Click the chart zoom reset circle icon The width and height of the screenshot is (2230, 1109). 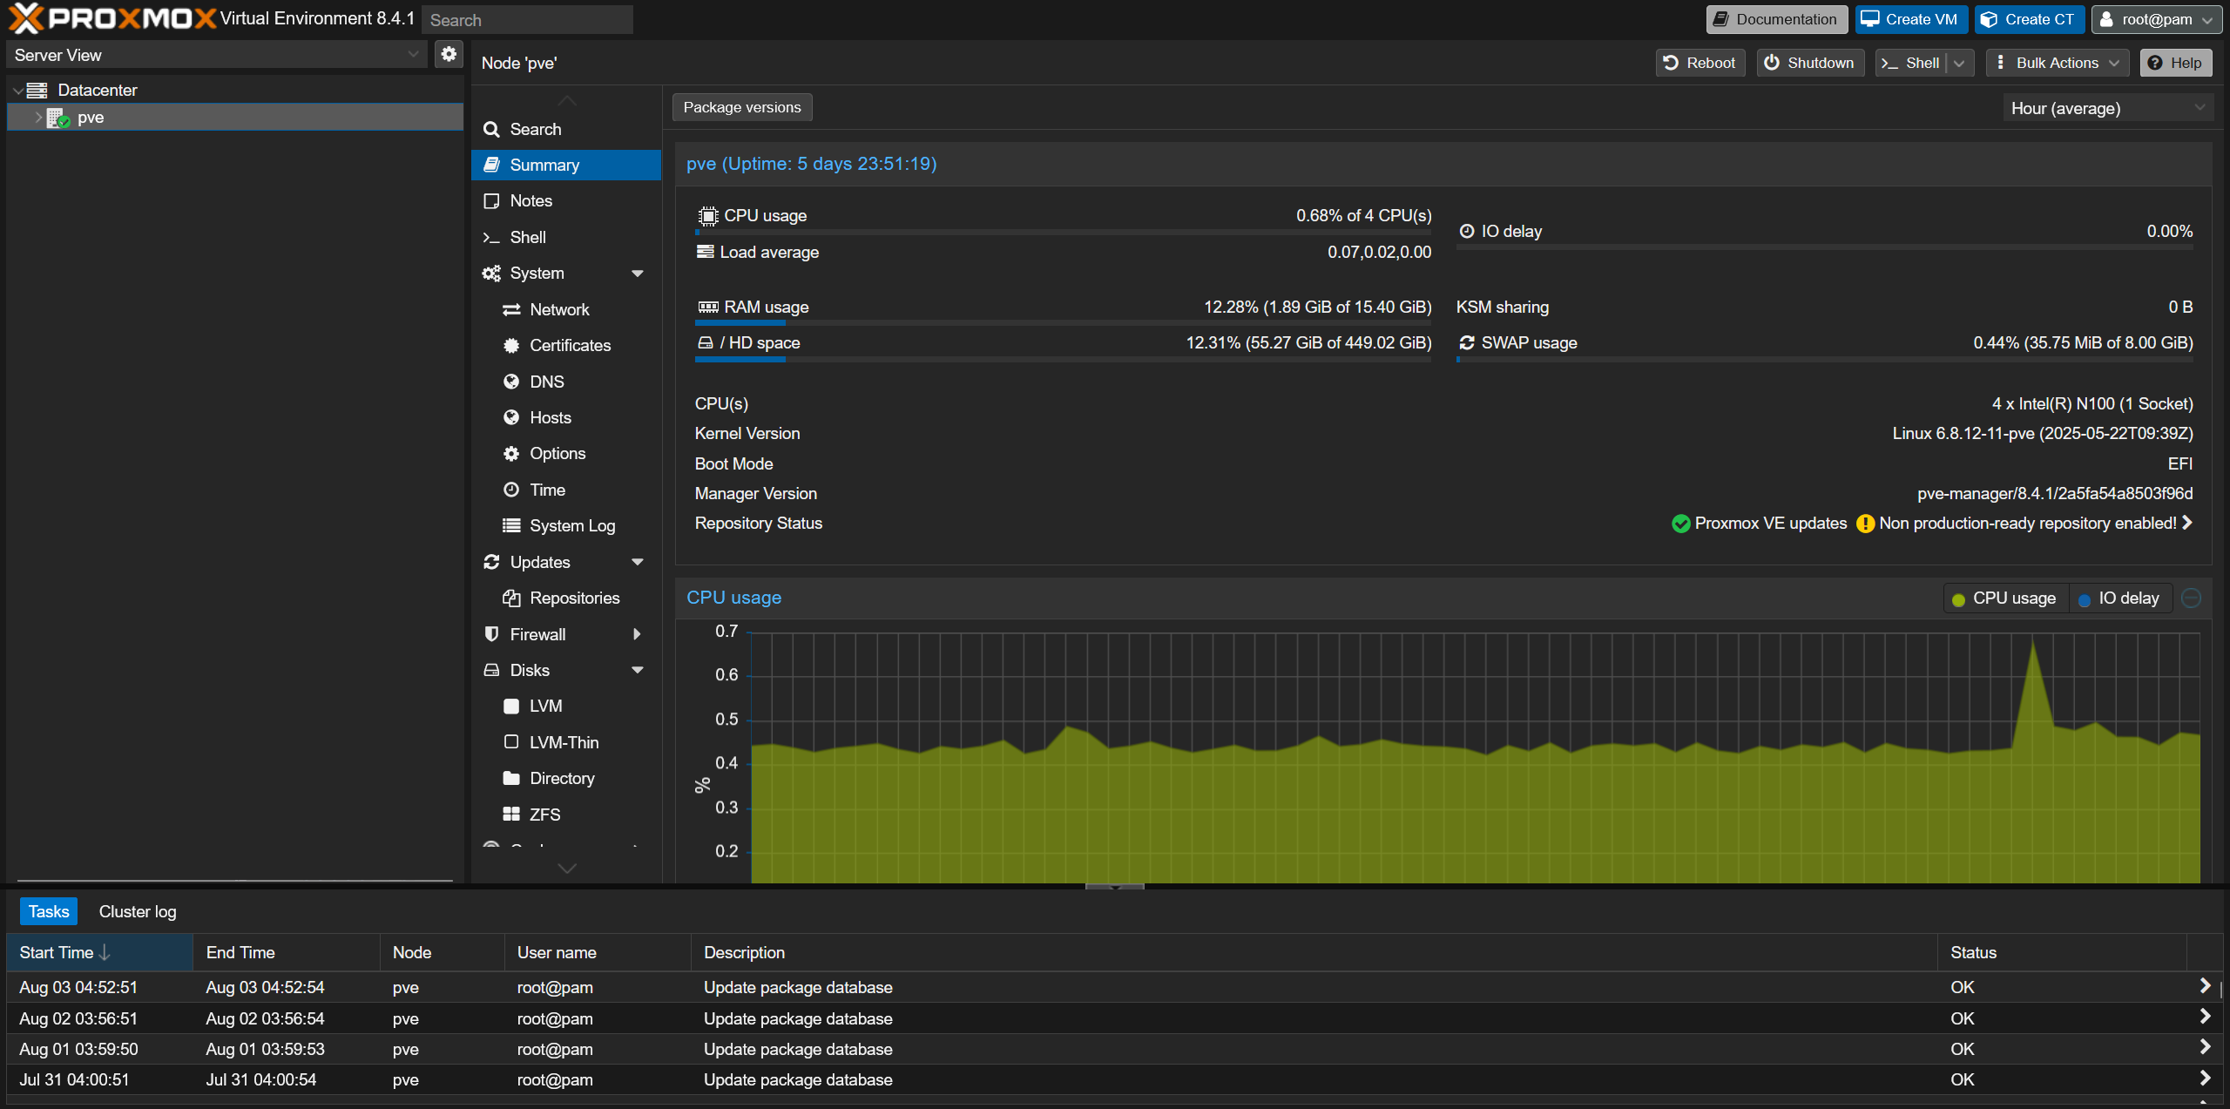pos(2192,598)
